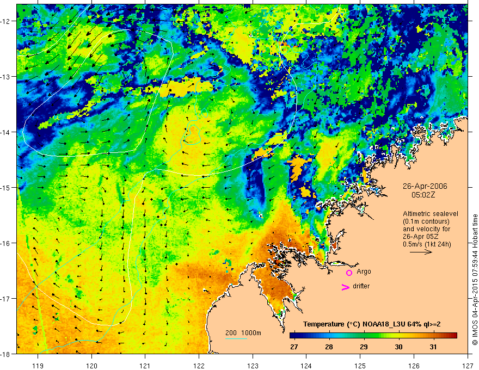Image resolution: width=479 pixels, height=370 pixels.
Task: Click the temperature color bar
Action: point(373,336)
